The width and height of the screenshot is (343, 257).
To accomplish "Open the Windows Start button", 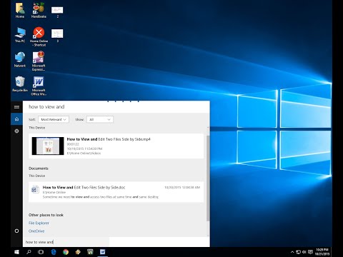I will pos(16,252).
